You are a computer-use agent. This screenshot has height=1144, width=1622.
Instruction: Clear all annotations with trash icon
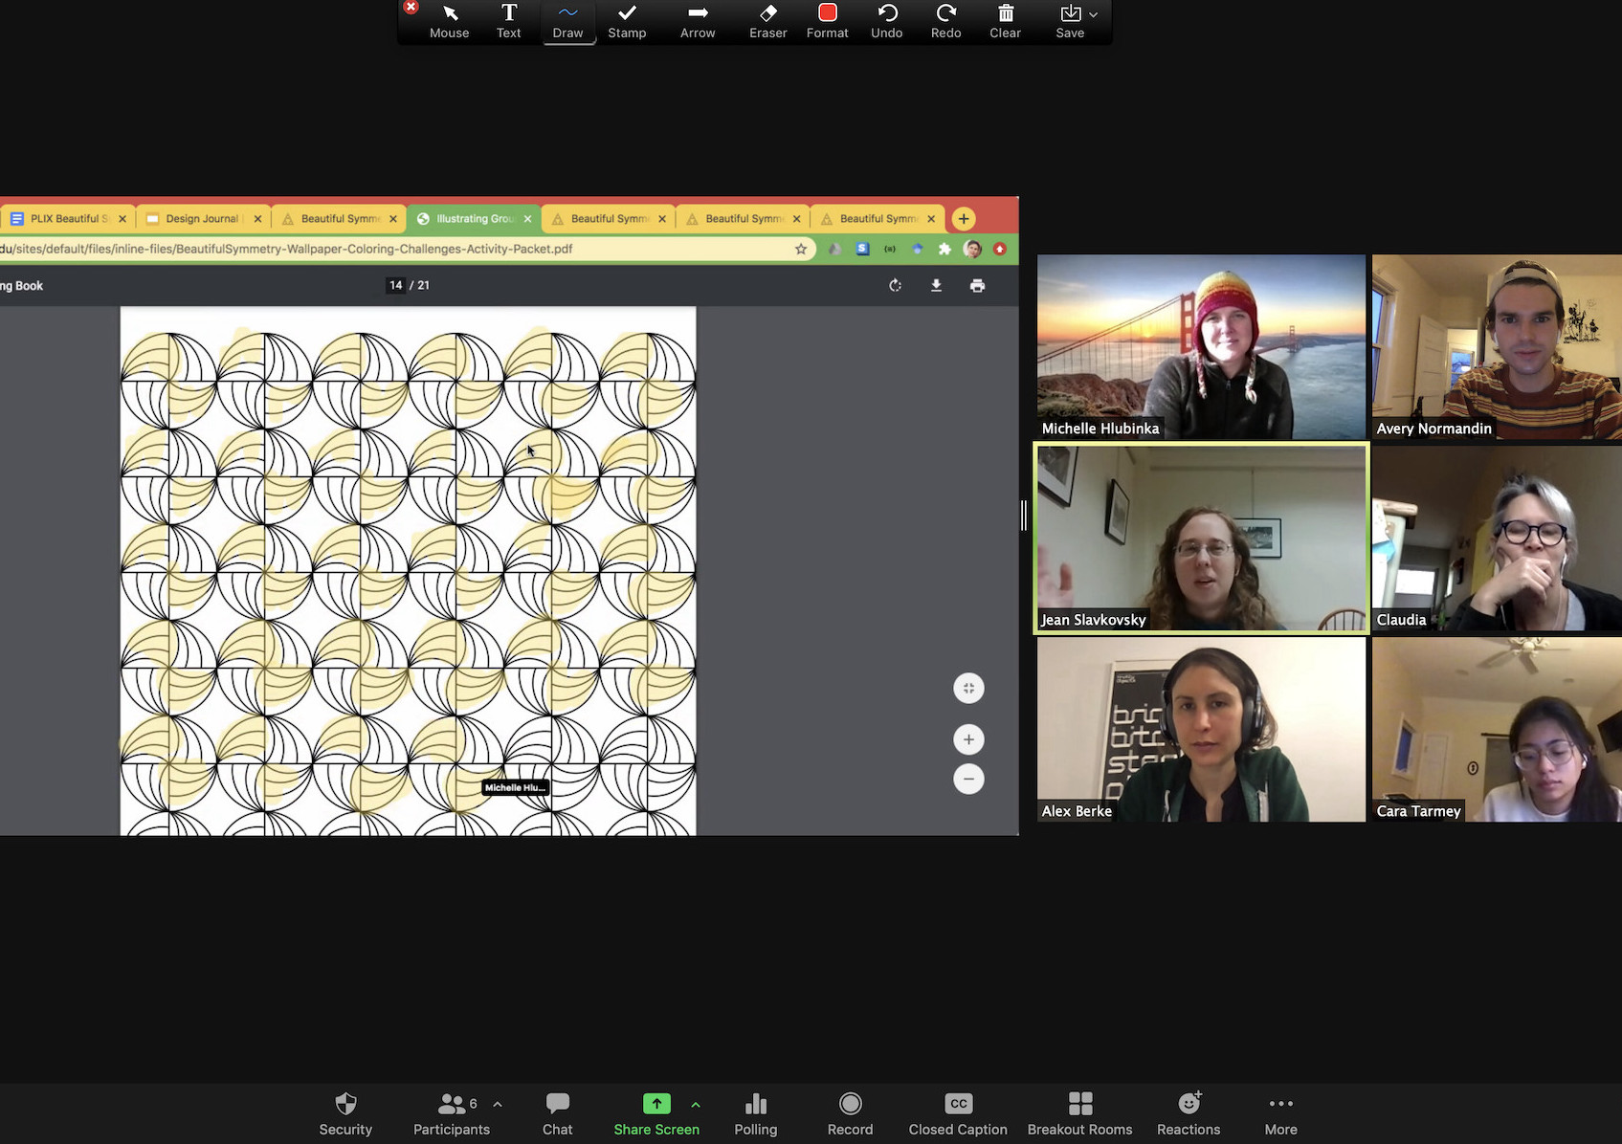click(x=1005, y=21)
